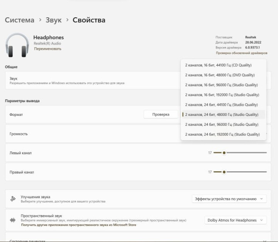This screenshot has width=278, height=242.
Task: Choose 24 бит, 192000 Гц Studio Quality format
Action: click(x=222, y=134)
